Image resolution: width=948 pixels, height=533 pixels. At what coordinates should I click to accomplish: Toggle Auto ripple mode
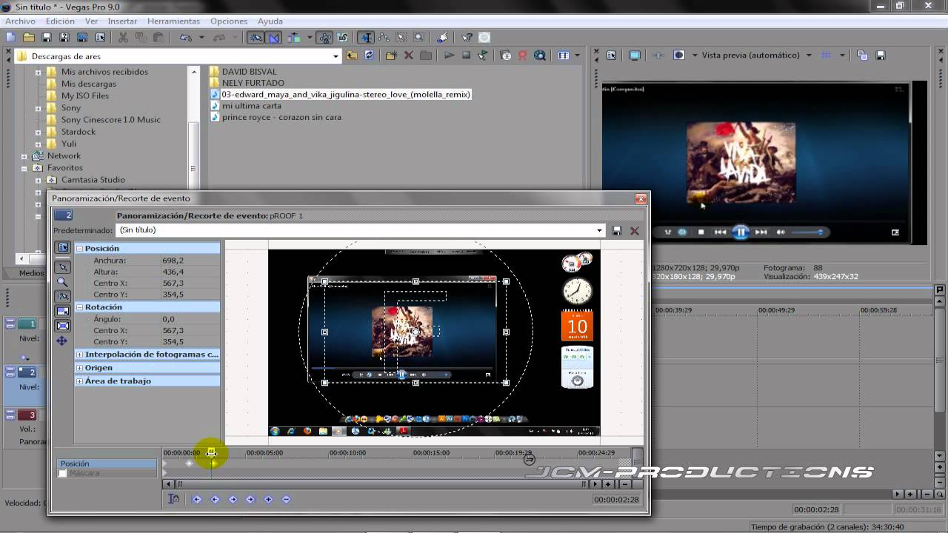pyautogui.click(x=293, y=37)
